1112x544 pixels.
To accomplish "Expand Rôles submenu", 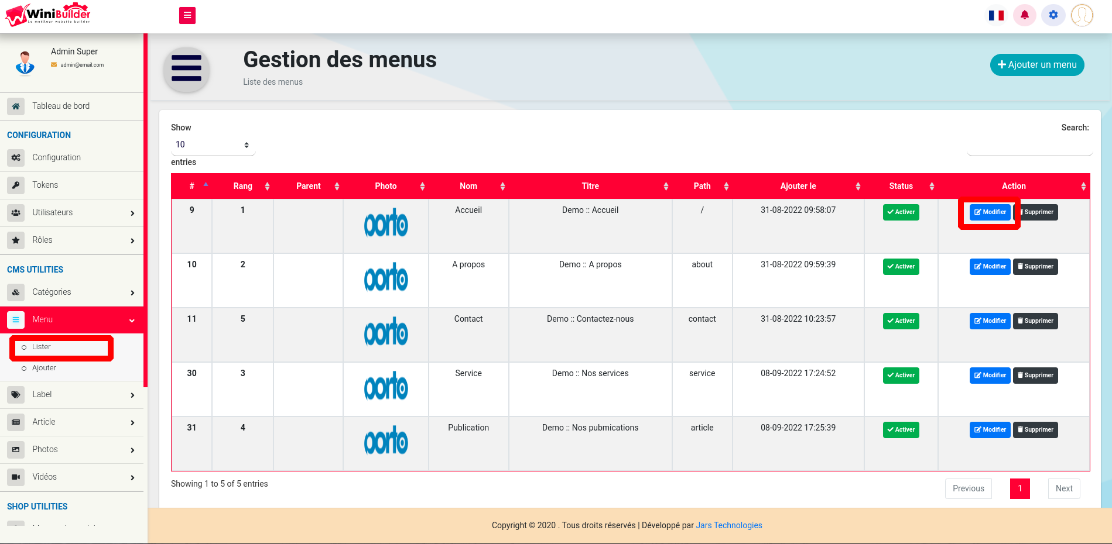I will (133, 241).
